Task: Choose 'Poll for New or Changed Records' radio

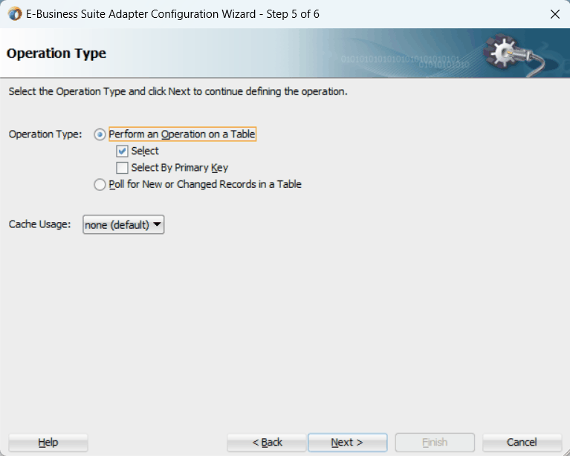Action: pos(100,185)
